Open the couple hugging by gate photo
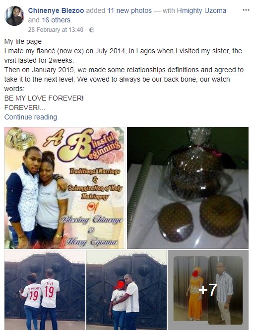 [x=126, y=290]
